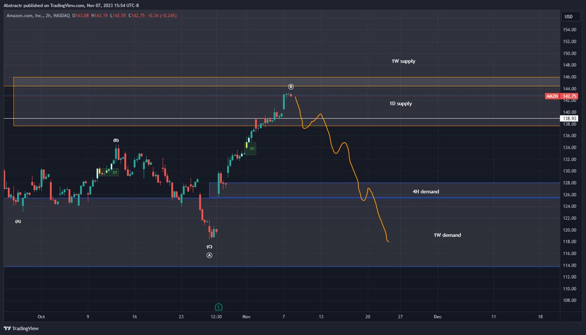586x335 pixels.
Task: Click the 'Oct' date axis label
Action: [x=42, y=316]
